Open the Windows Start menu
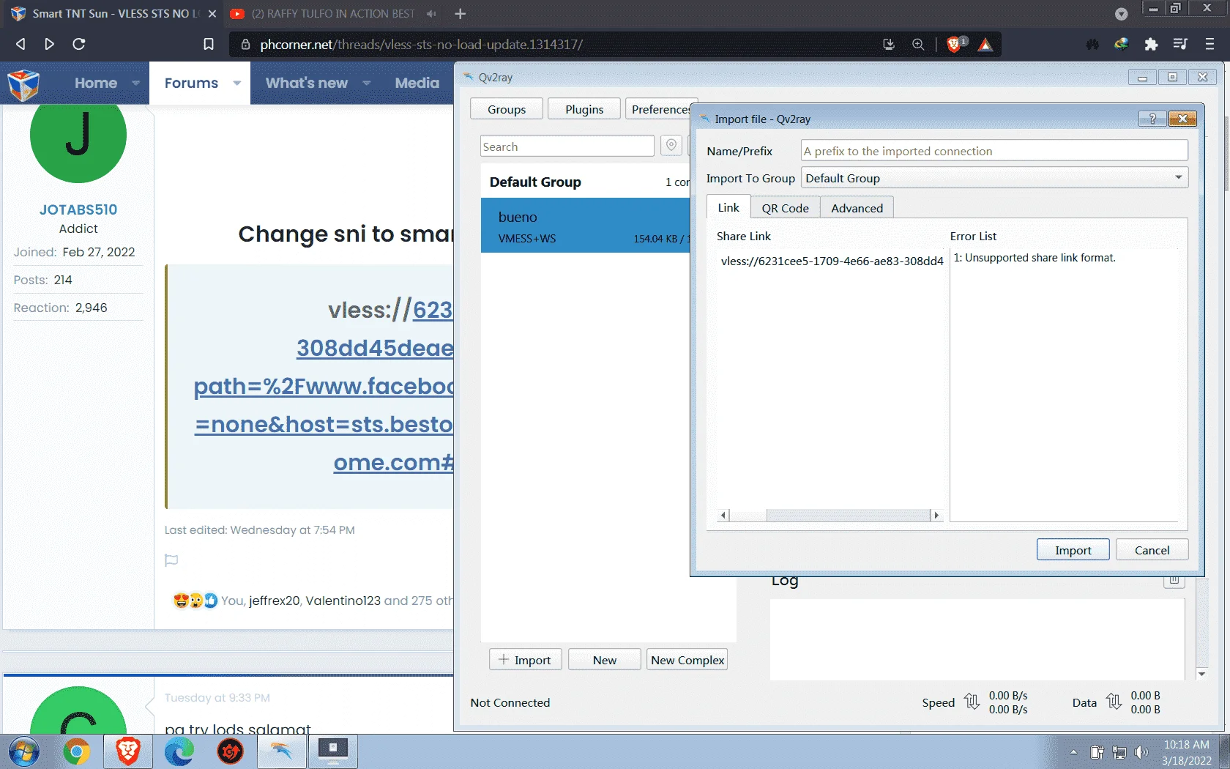 (24, 752)
